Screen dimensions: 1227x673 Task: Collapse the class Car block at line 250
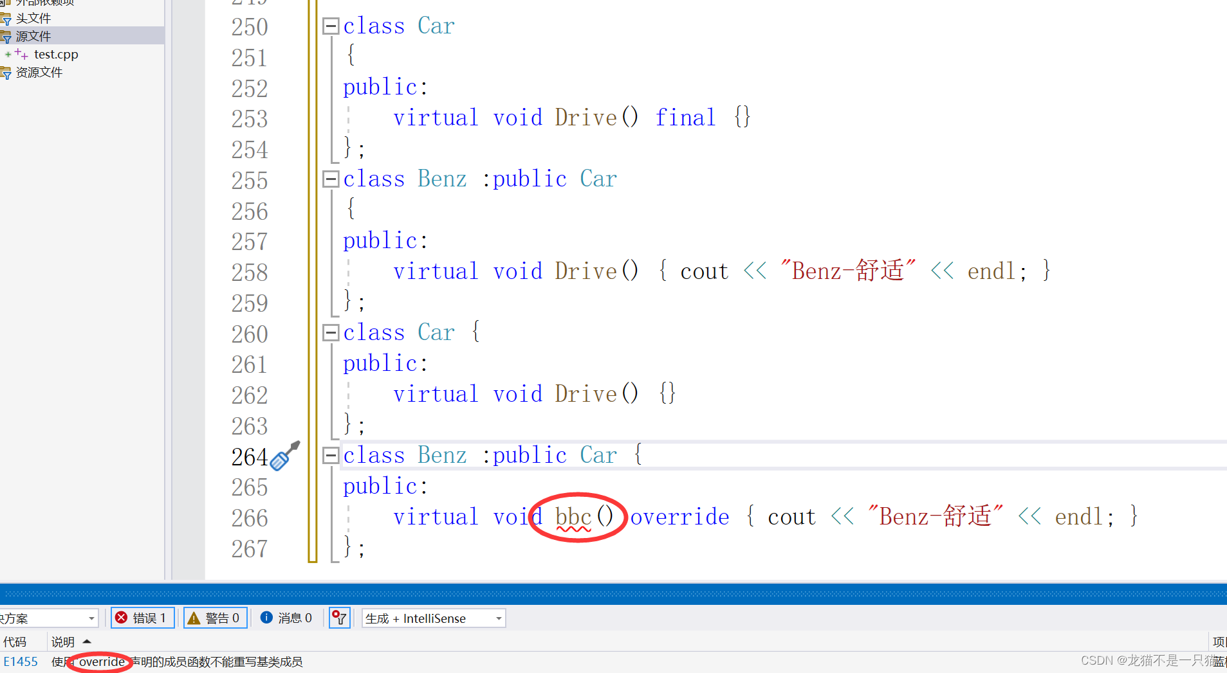click(331, 26)
